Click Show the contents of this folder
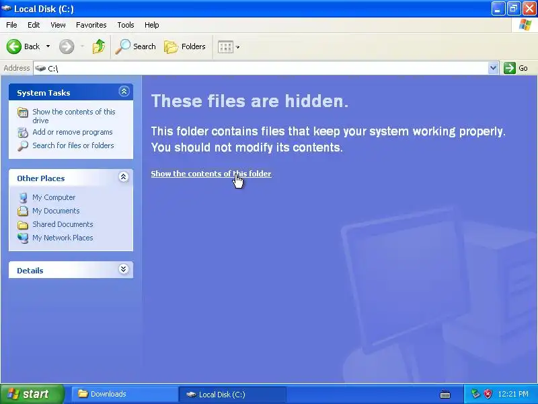Image resolution: width=538 pixels, height=404 pixels. 211,174
